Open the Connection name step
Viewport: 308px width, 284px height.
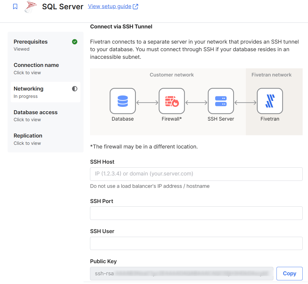(46, 69)
